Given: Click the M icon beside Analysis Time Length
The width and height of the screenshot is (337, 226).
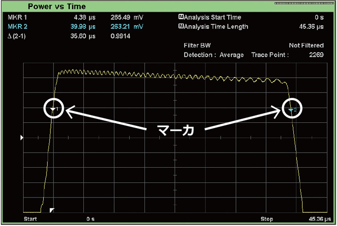Looking at the screenshot, I should pos(181,26).
